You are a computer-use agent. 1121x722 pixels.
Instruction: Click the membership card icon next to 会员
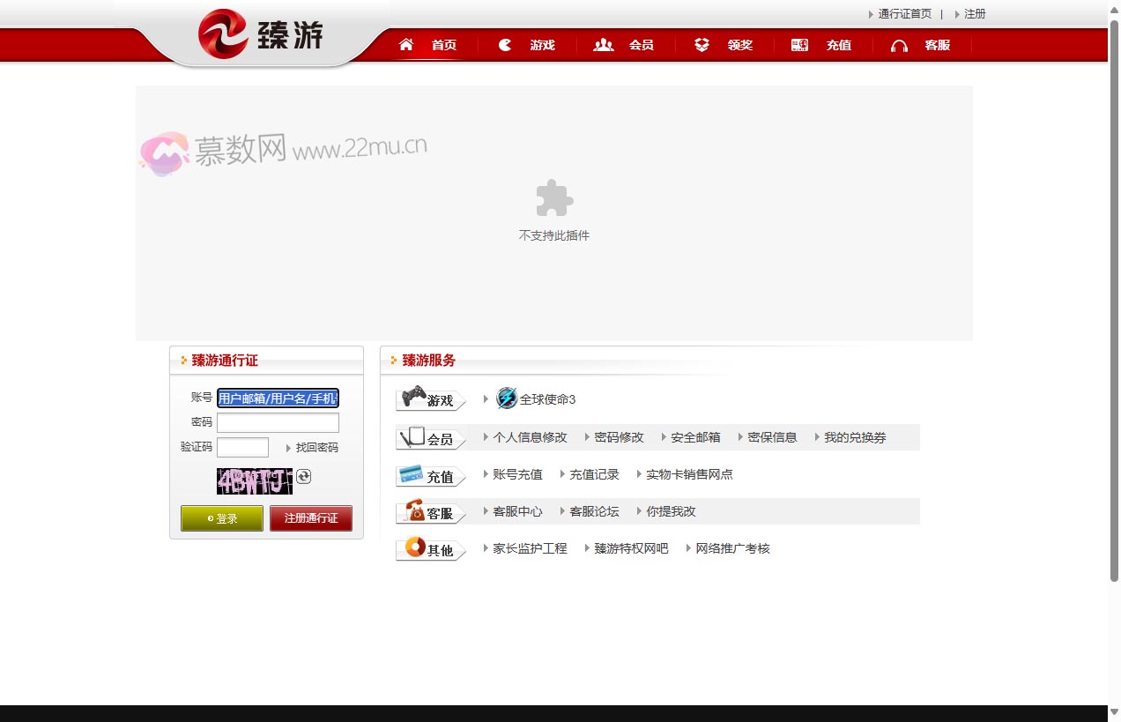point(414,435)
